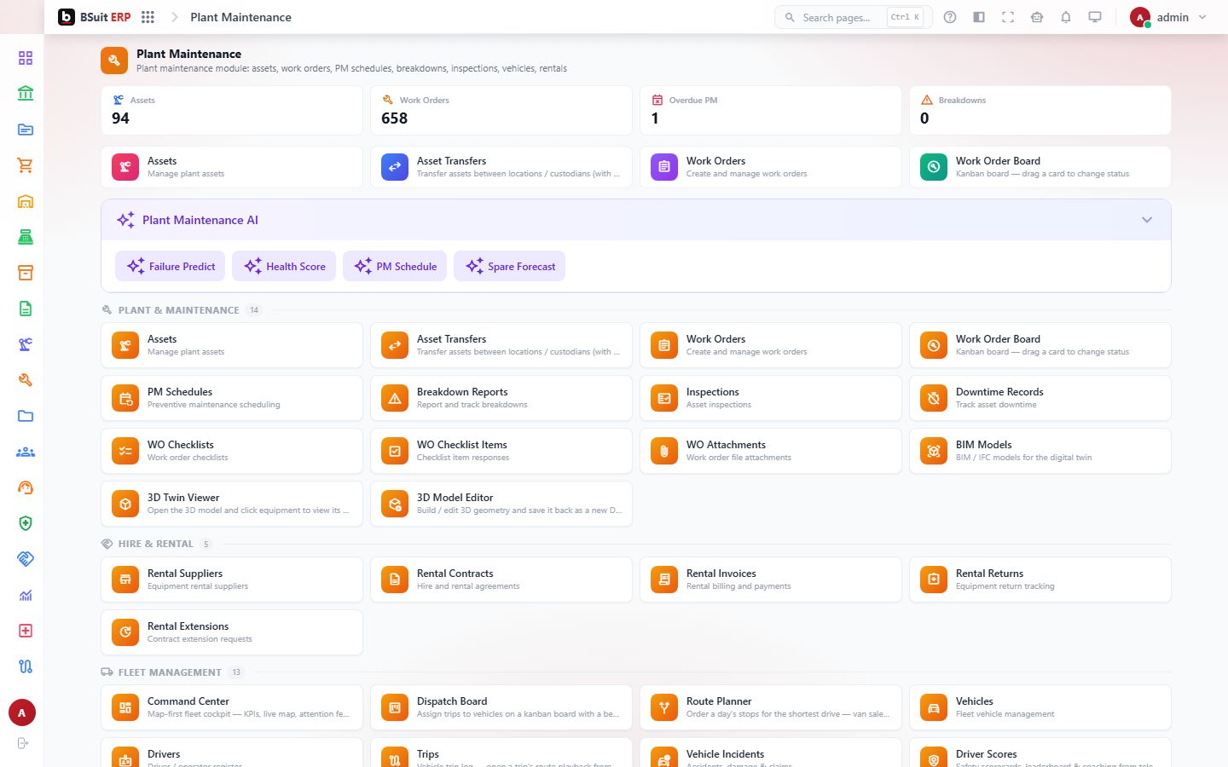The width and height of the screenshot is (1228, 767).
Task: Click the Failure Predict AI button
Action: point(171,266)
